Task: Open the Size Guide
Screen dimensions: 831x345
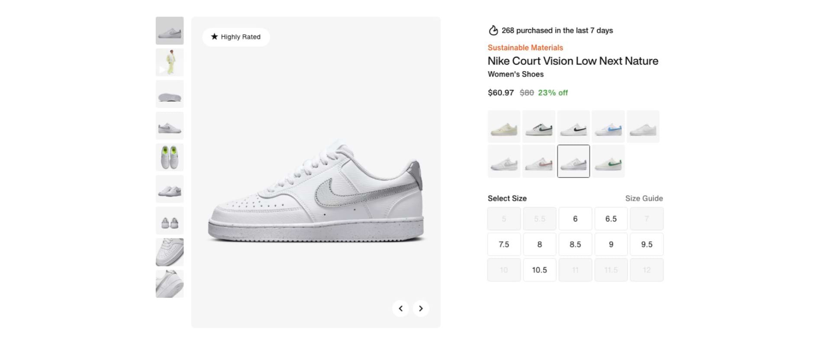Action: pyautogui.click(x=644, y=198)
